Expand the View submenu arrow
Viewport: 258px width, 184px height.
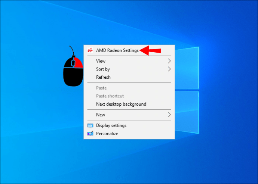pyautogui.click(x=169, y=61)
